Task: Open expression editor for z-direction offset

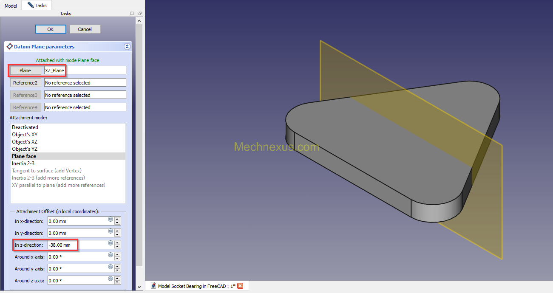Action: click(111, 243)
